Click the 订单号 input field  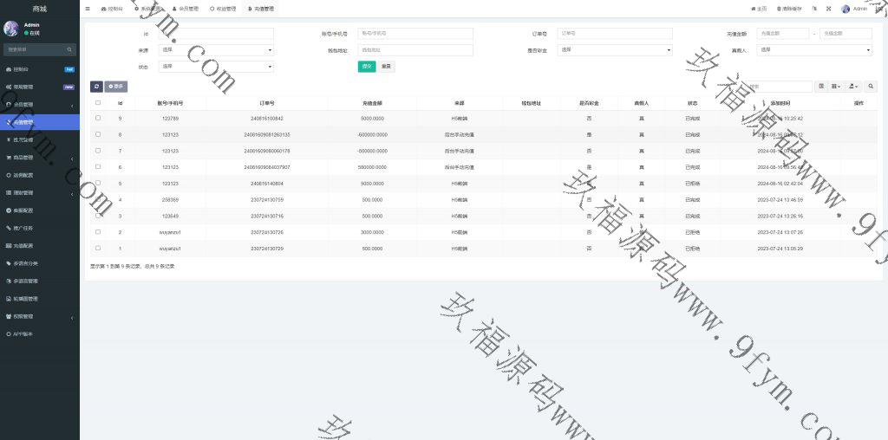coord(616,34)
